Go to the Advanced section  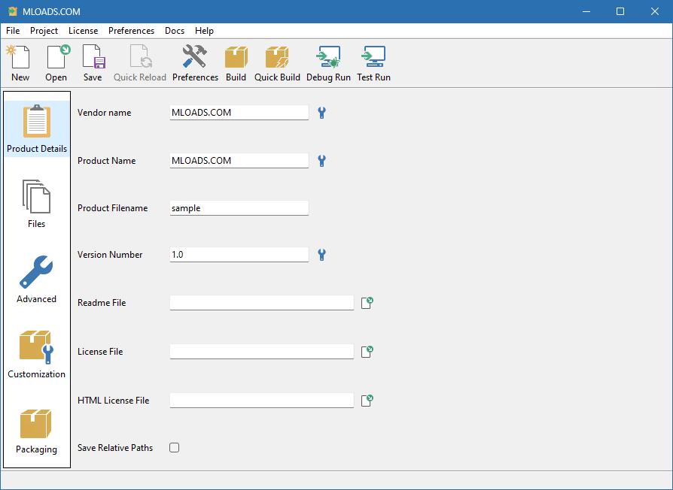(37, 280)
